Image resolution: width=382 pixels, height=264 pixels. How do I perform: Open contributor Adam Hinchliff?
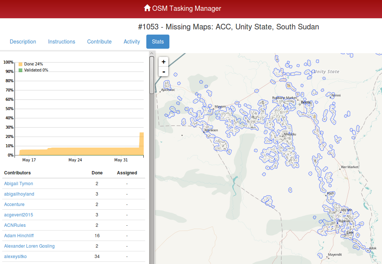click(x=19, y=235)
